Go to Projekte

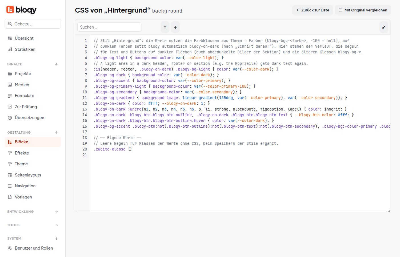(x=33, y=74)
